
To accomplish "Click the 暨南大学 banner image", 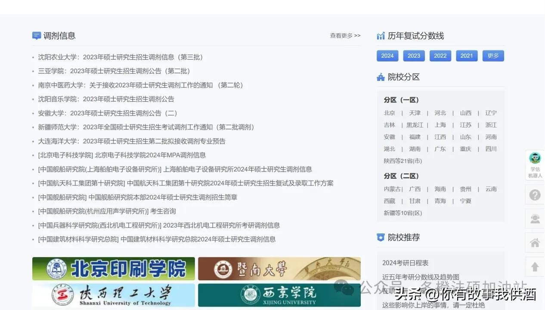I will point(279,269).
